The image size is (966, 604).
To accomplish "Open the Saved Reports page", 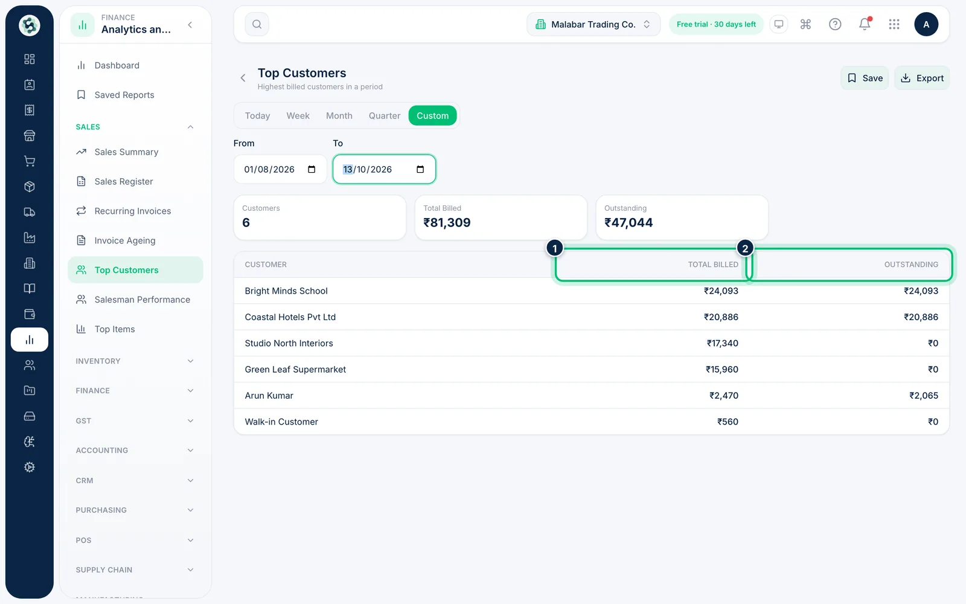I will pyautogui.click(x=135, y=95).
